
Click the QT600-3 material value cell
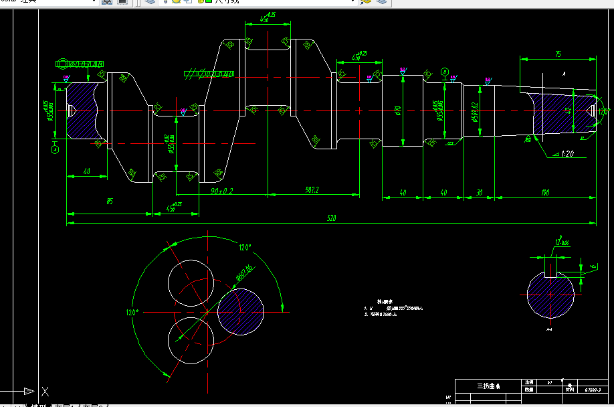coord(593,390)
